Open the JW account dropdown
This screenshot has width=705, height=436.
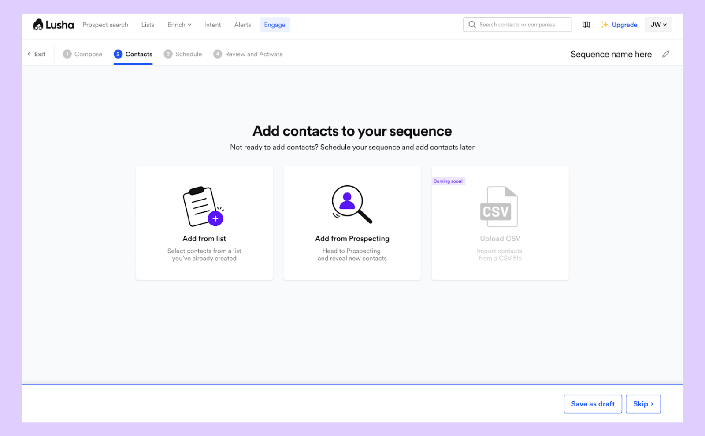tap(658, 25)
